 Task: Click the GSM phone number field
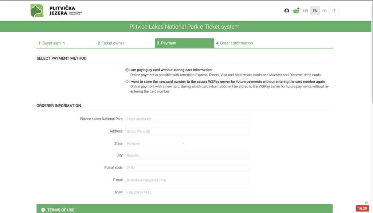(x=187, y=192)
